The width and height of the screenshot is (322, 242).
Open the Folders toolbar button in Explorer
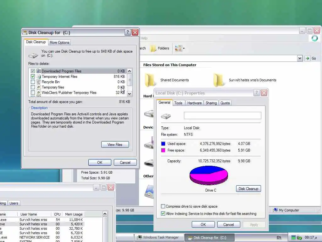point(160,48)
